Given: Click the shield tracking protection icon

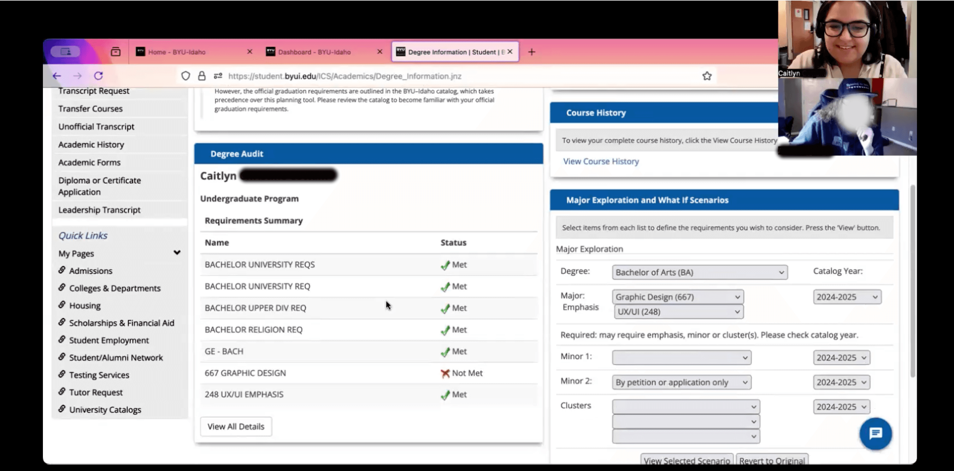Looking at the screenshot, I should coord(185,76).
